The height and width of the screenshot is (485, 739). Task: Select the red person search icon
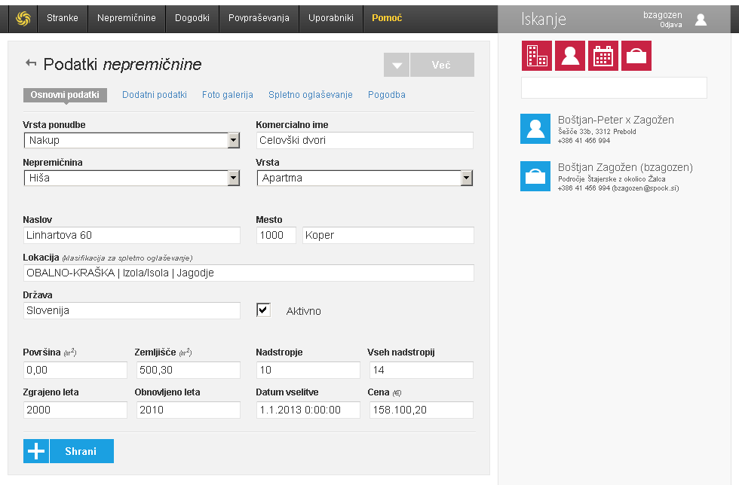(570, 56)
